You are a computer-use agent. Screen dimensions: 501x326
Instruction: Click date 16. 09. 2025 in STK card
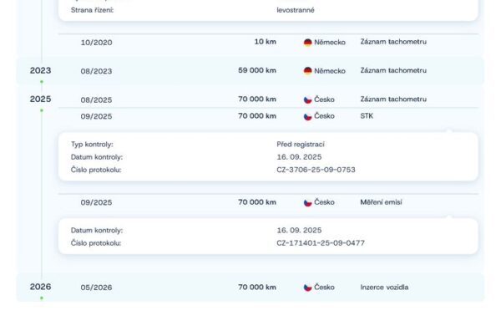[x=299, y=157]
